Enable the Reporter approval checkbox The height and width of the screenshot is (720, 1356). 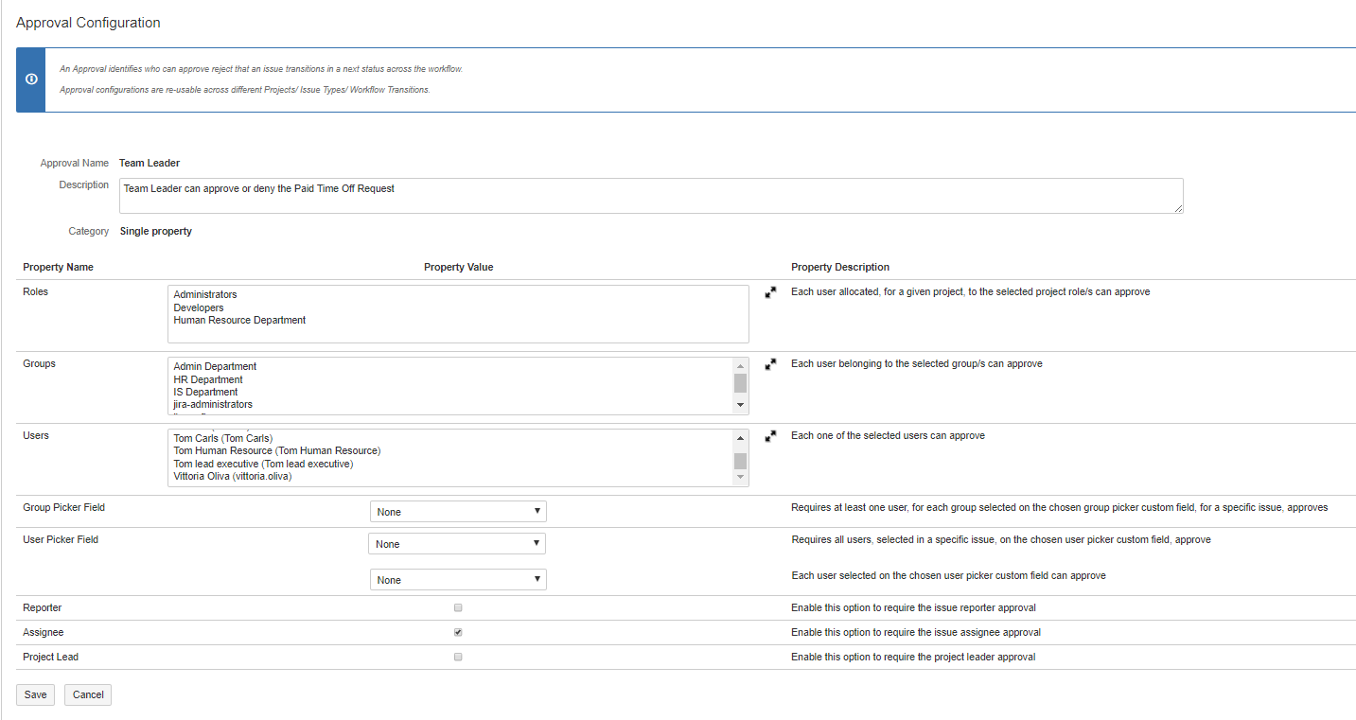click(x=458, y=607)
